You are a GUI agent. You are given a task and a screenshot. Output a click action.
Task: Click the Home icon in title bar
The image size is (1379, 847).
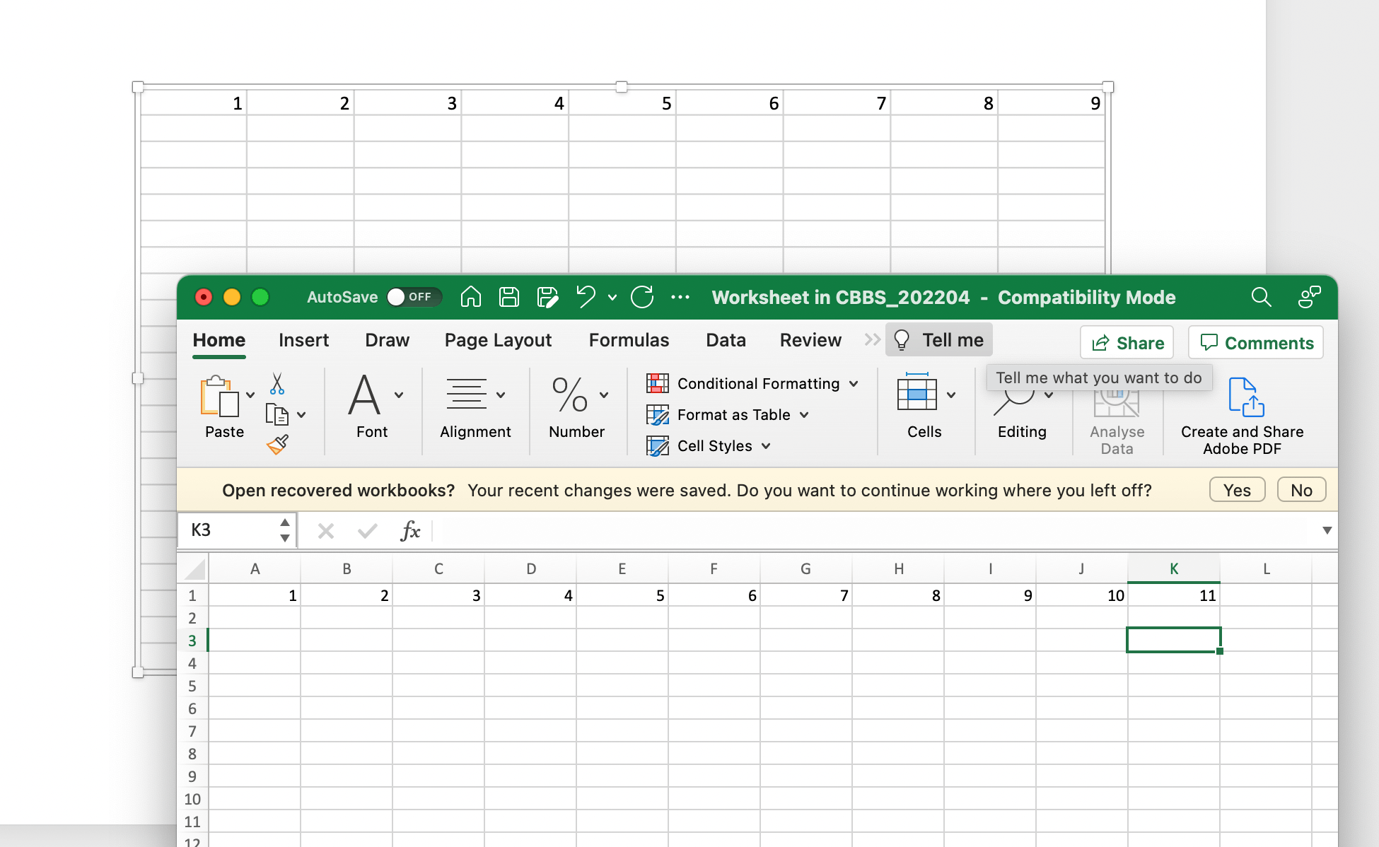click(470, 297)
